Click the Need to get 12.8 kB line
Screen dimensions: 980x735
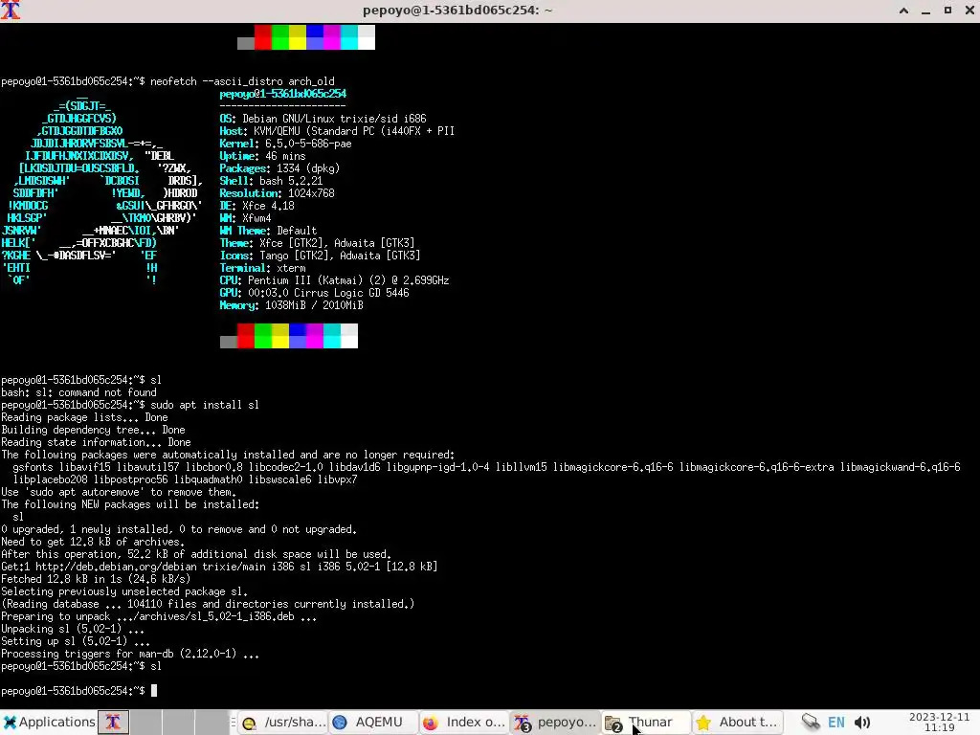(93, 542)
